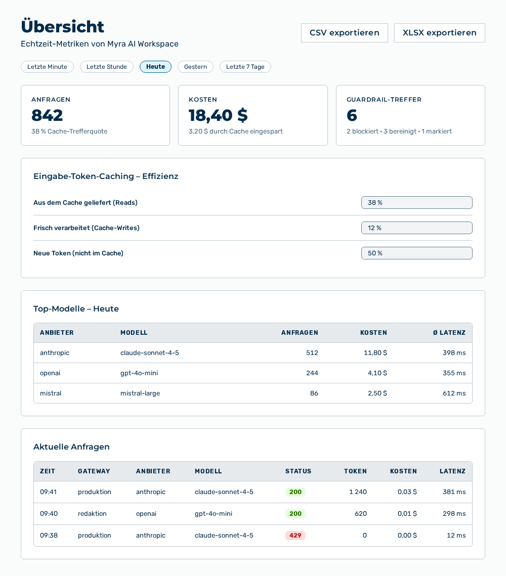Click the openai provider in gpt-4o-mini Top-Modelle row
Screen dimensions: 506x576
coord(50,373)
